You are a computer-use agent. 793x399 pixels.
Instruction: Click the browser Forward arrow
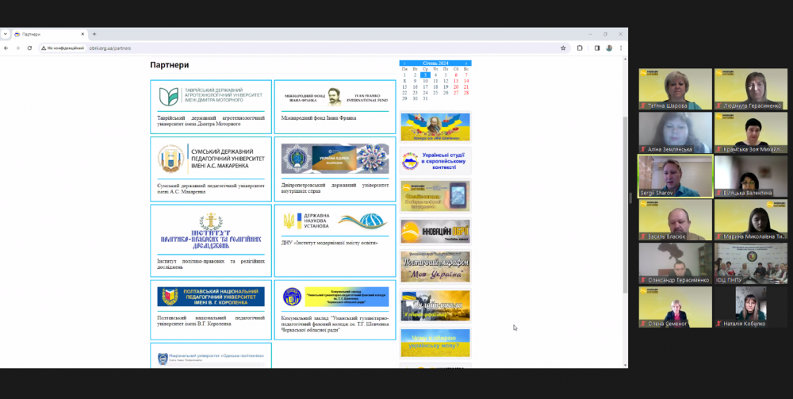tap(17, 48)
